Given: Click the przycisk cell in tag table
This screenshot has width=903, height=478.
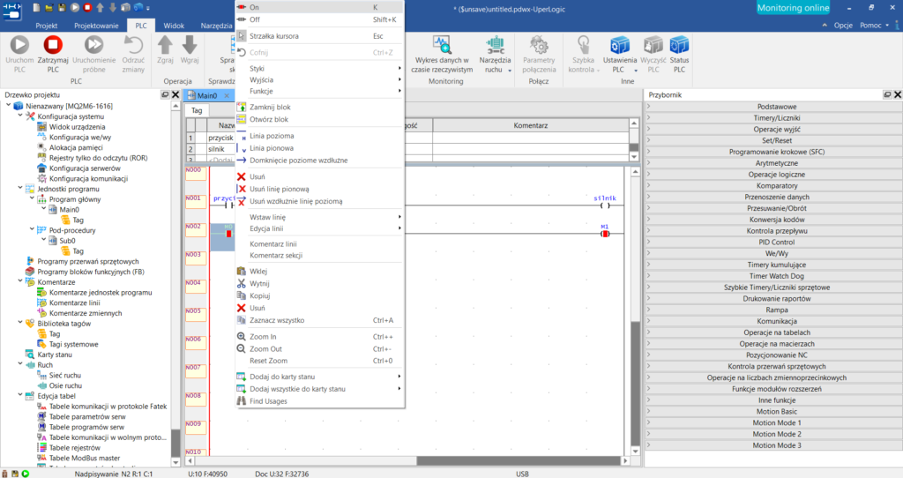Looking at the screenshot, I should (220, 138).
